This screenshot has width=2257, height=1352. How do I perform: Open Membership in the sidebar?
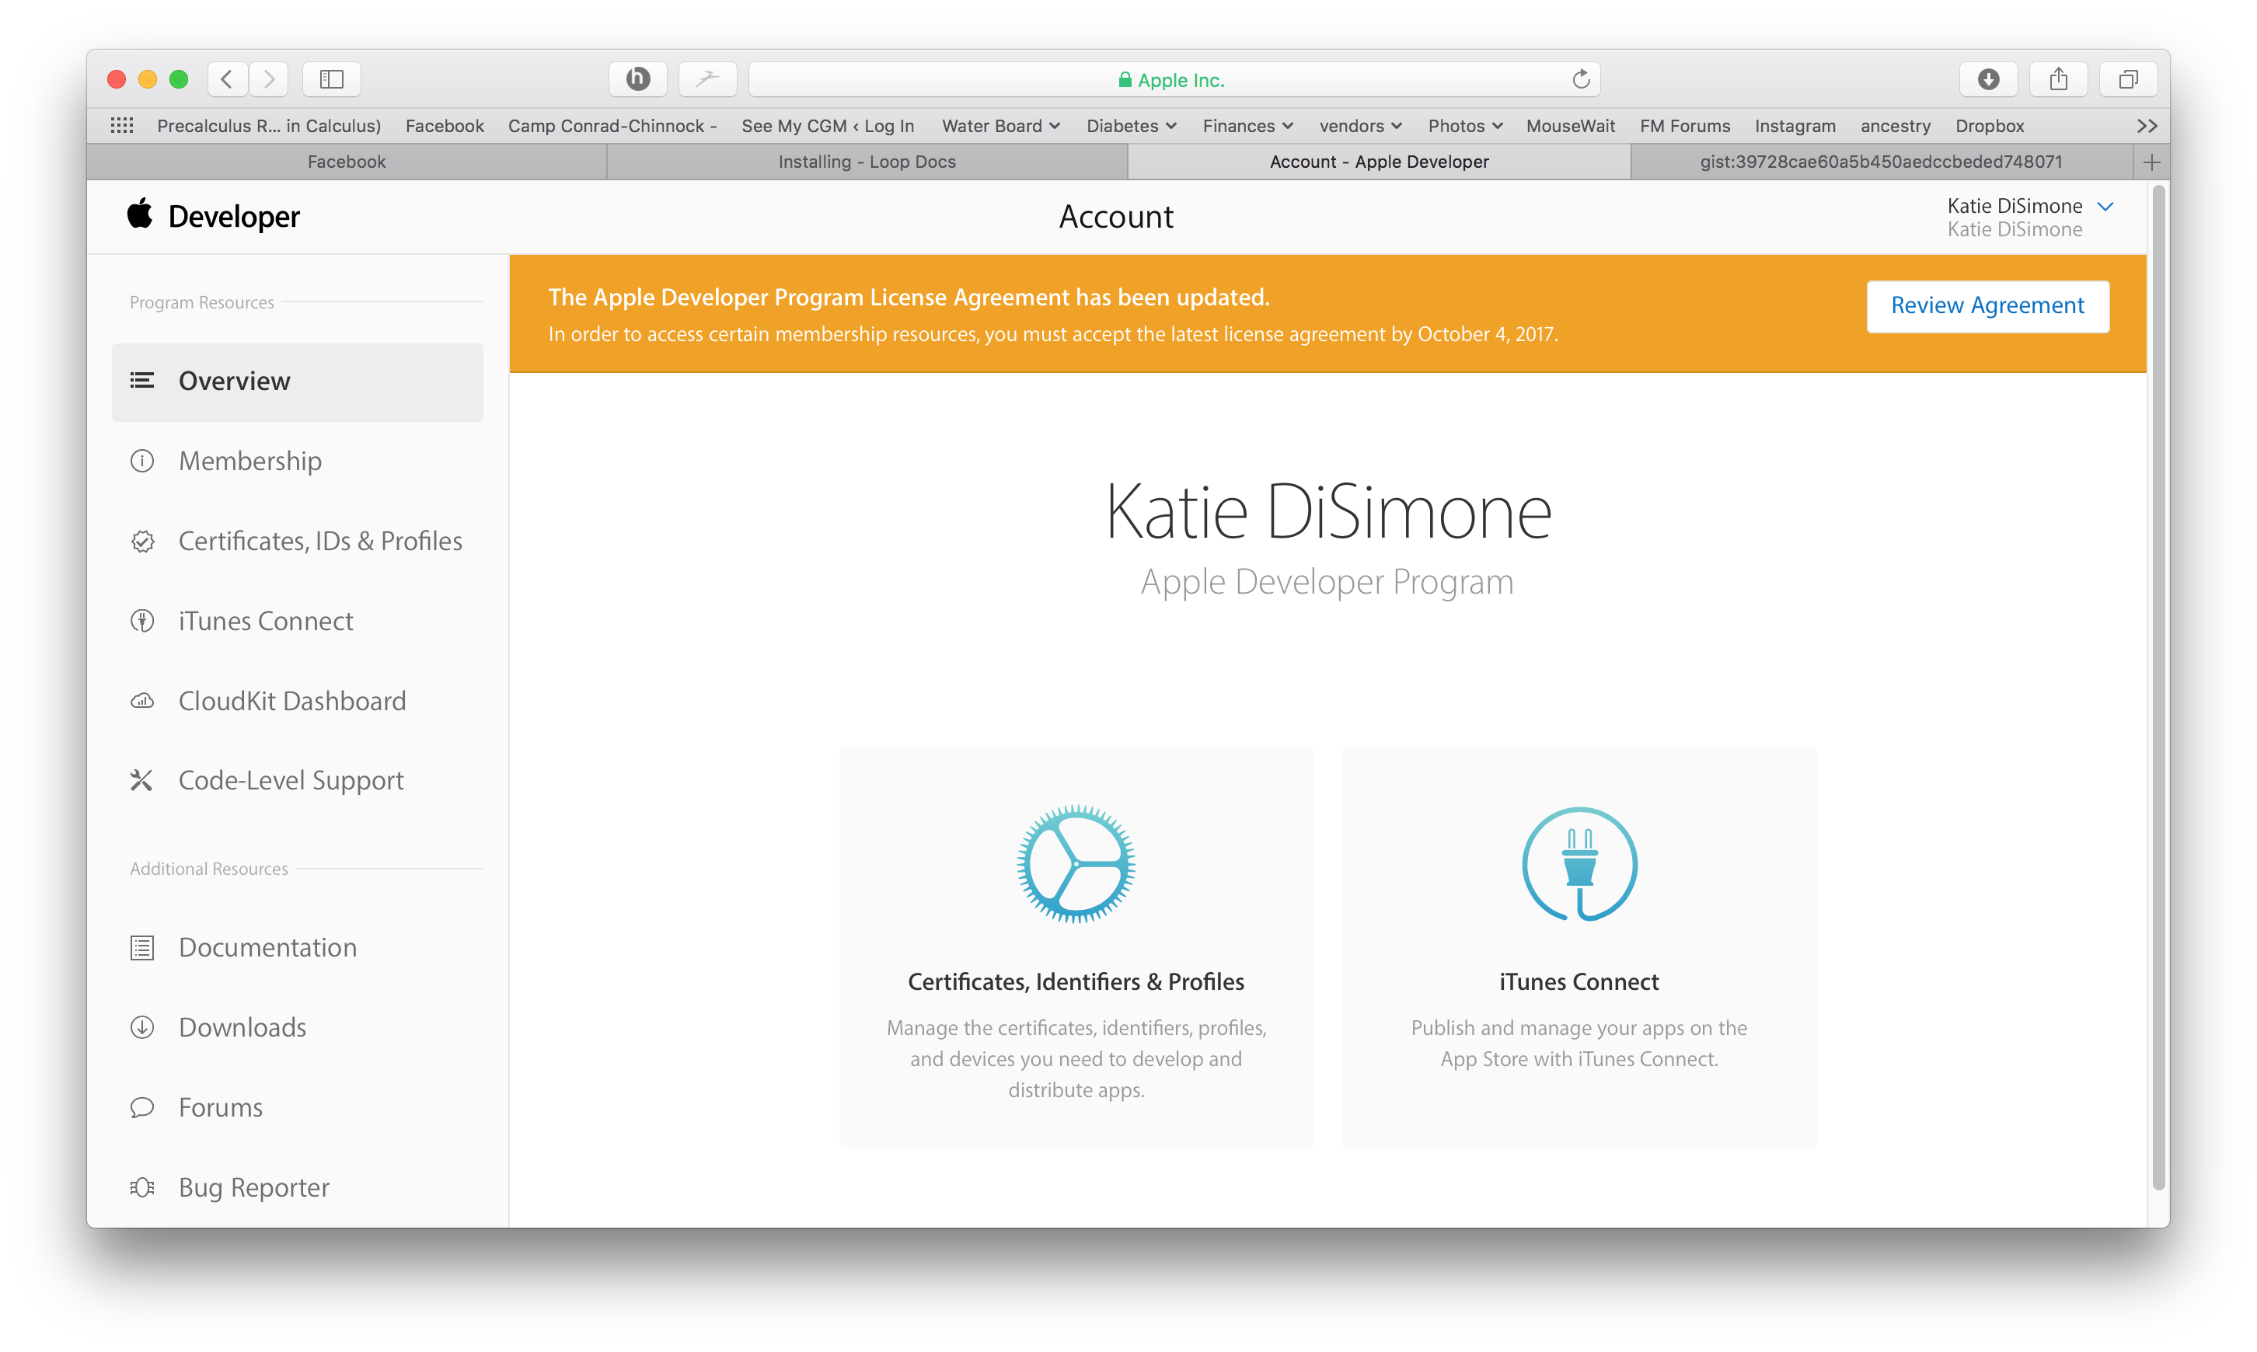(x=249, y=461)
